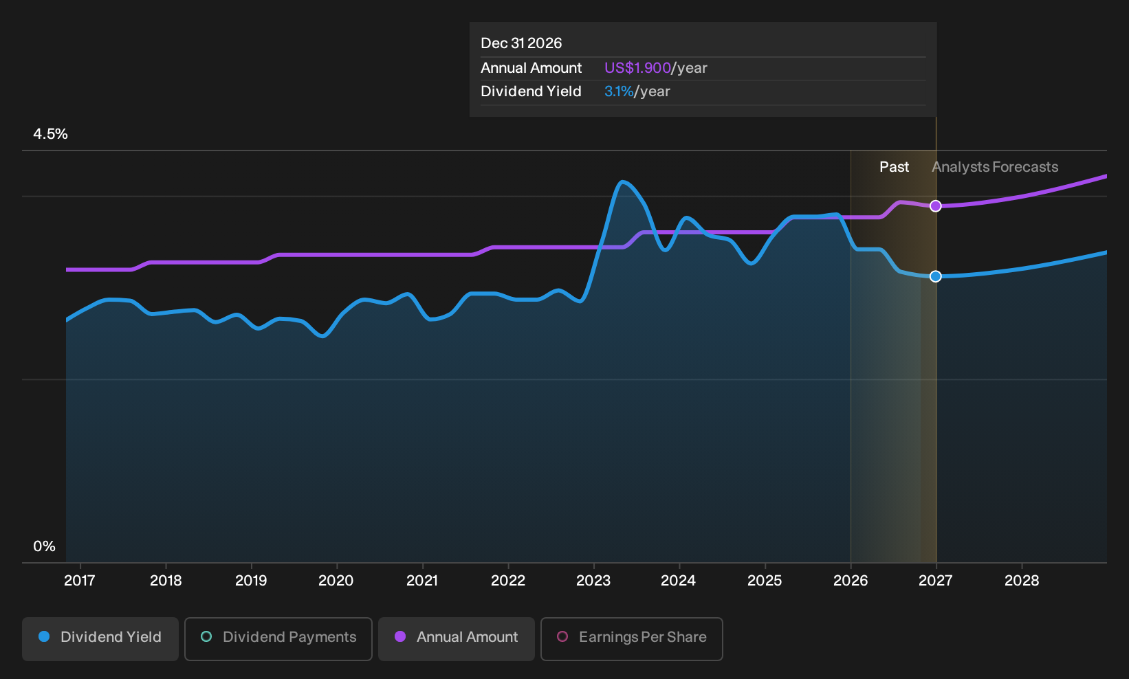
Task: Click the 2021 x-axis label
Action: click(x=422, y=581)
